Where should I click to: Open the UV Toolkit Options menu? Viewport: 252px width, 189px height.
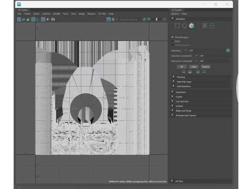click(x=175, y=14)
